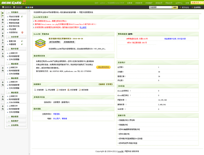Switch to the 生成 side tab

click(x=3, y=28)
